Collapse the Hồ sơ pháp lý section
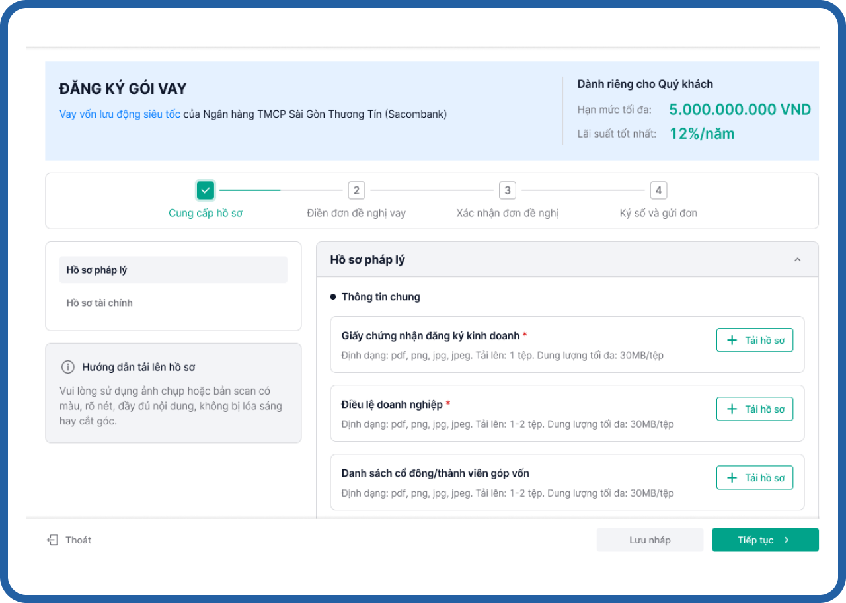 coord(797,260)
